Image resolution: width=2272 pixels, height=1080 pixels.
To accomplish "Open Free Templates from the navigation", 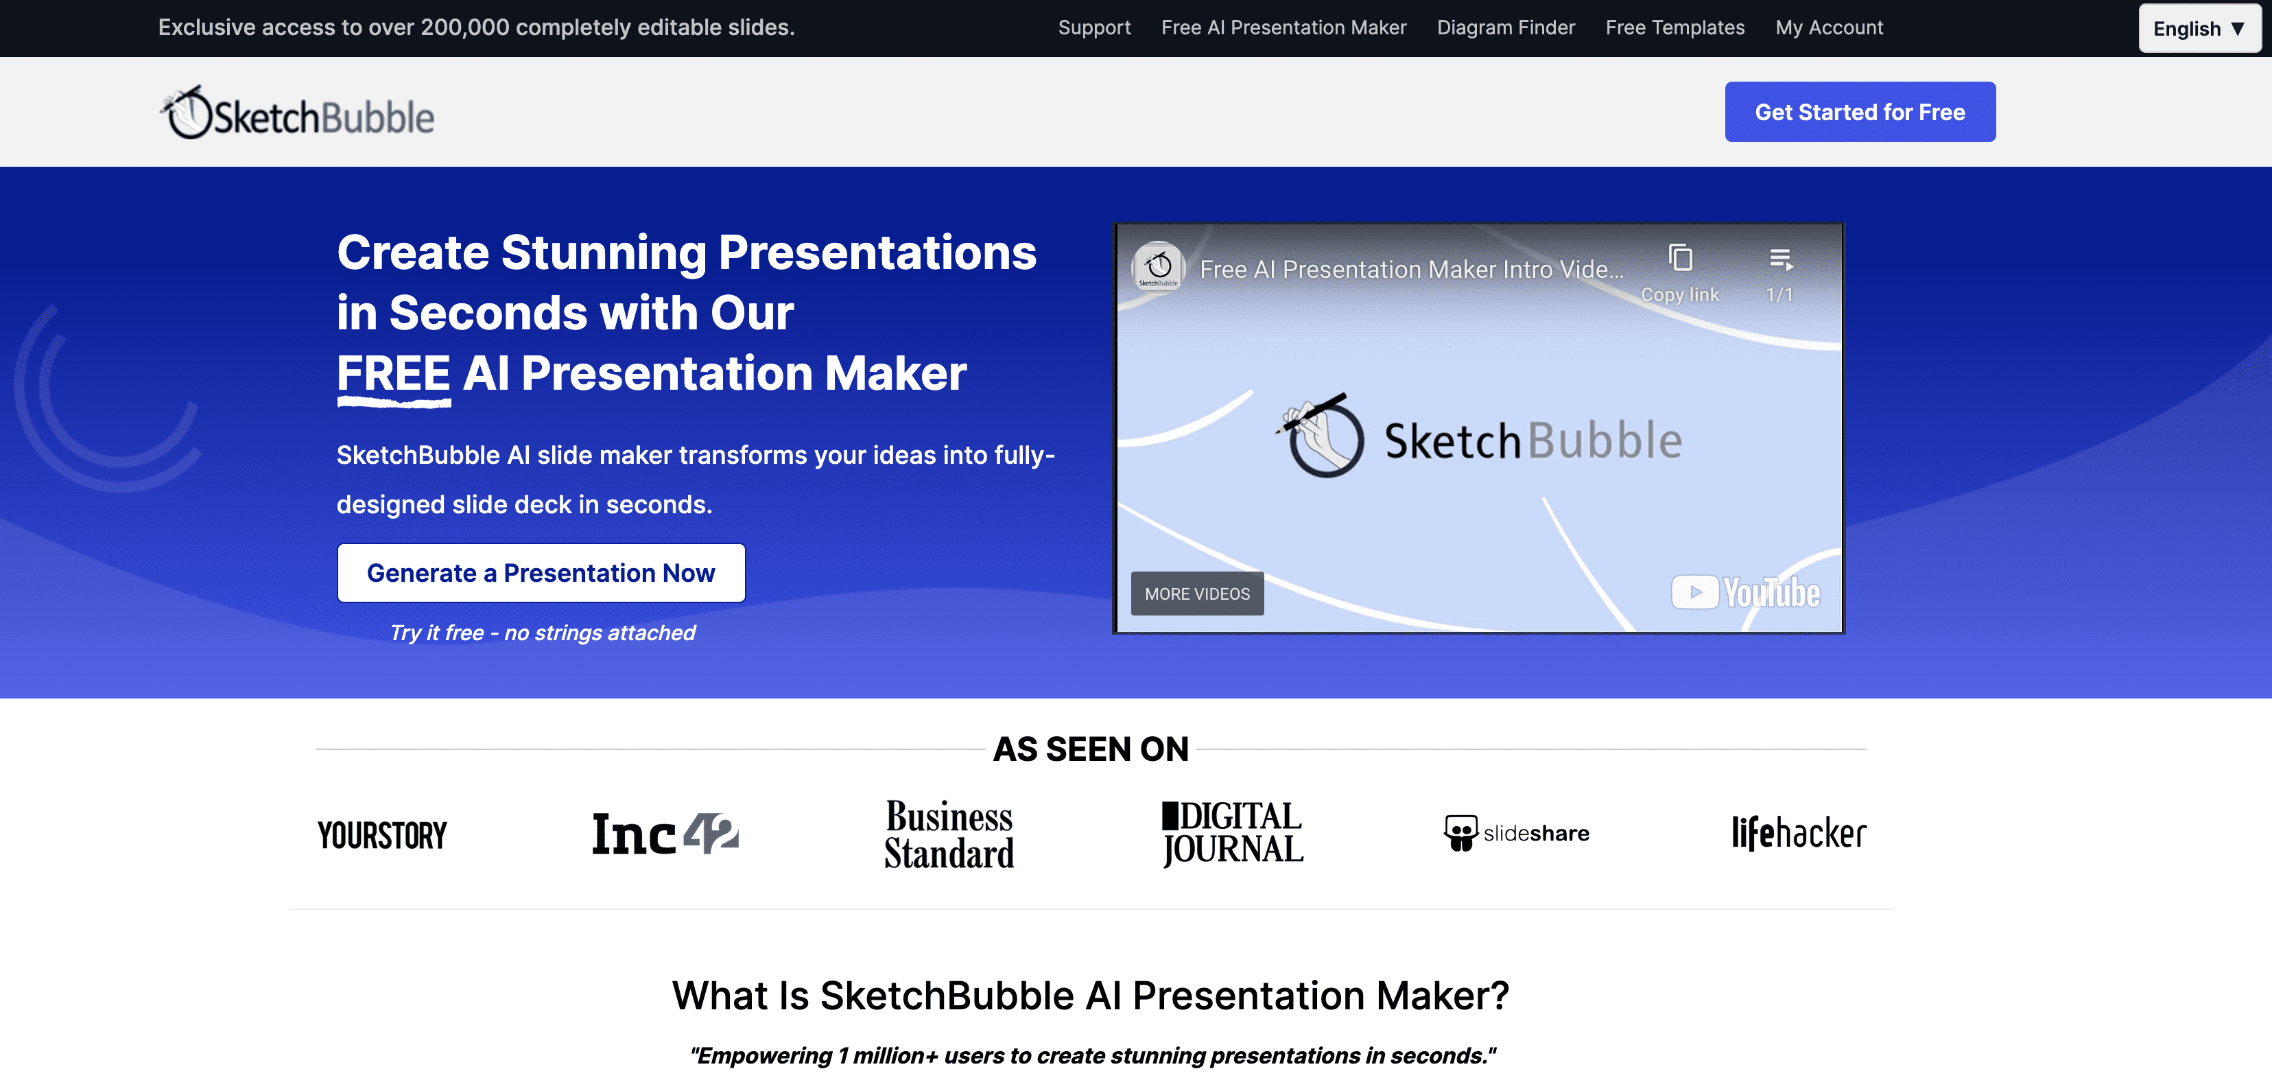I will [x=1674, y=27].
